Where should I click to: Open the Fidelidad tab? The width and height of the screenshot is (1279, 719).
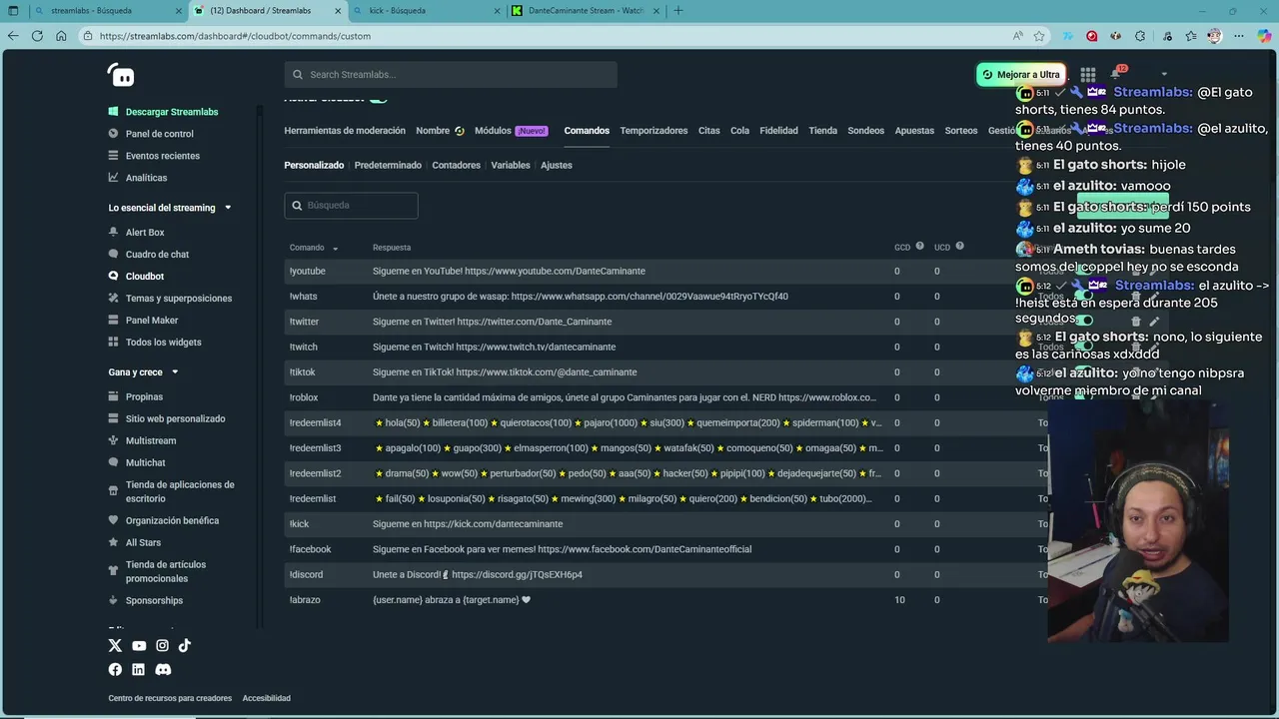pos(778,131)
